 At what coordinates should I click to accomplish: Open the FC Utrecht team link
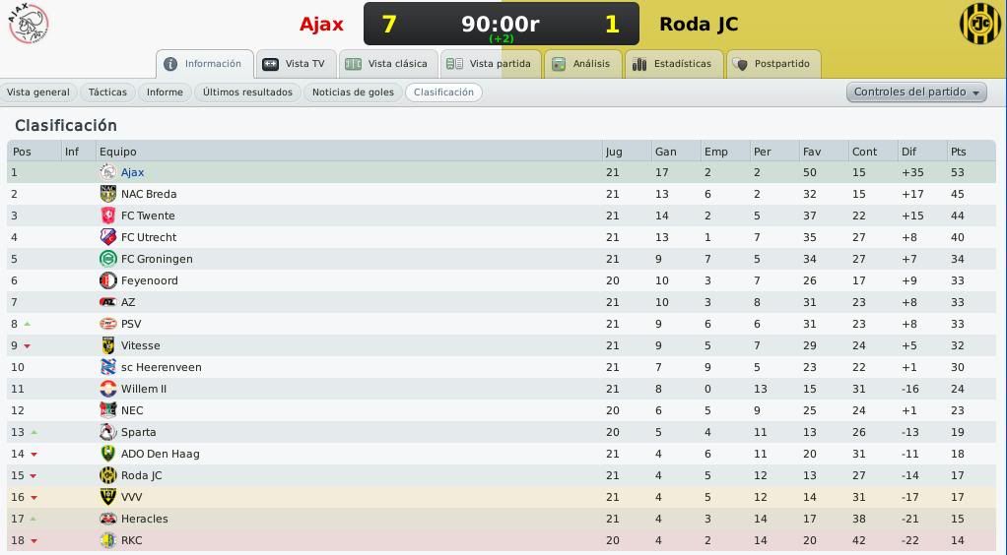[x=149, y=237]
